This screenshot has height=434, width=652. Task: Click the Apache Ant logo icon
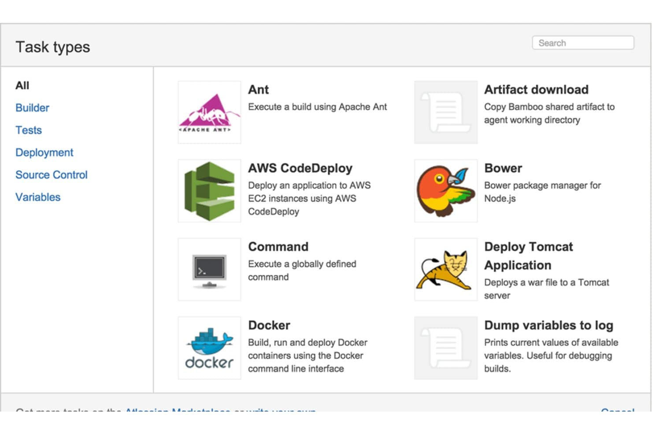click(x=209, y=112)
